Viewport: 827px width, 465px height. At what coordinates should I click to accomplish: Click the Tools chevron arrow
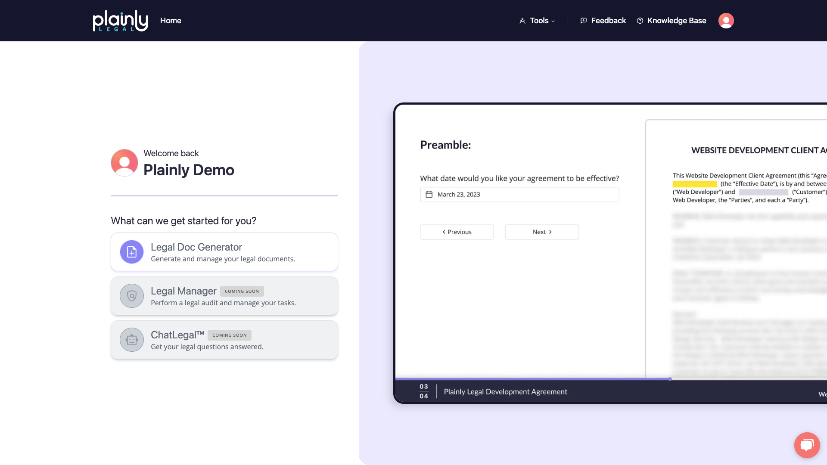pos(553,21)
